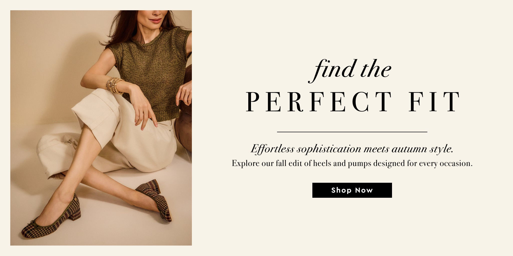Click the model's smiling lips
The width and height of the screenshot is (513, 256).
(x=155, y=20)
